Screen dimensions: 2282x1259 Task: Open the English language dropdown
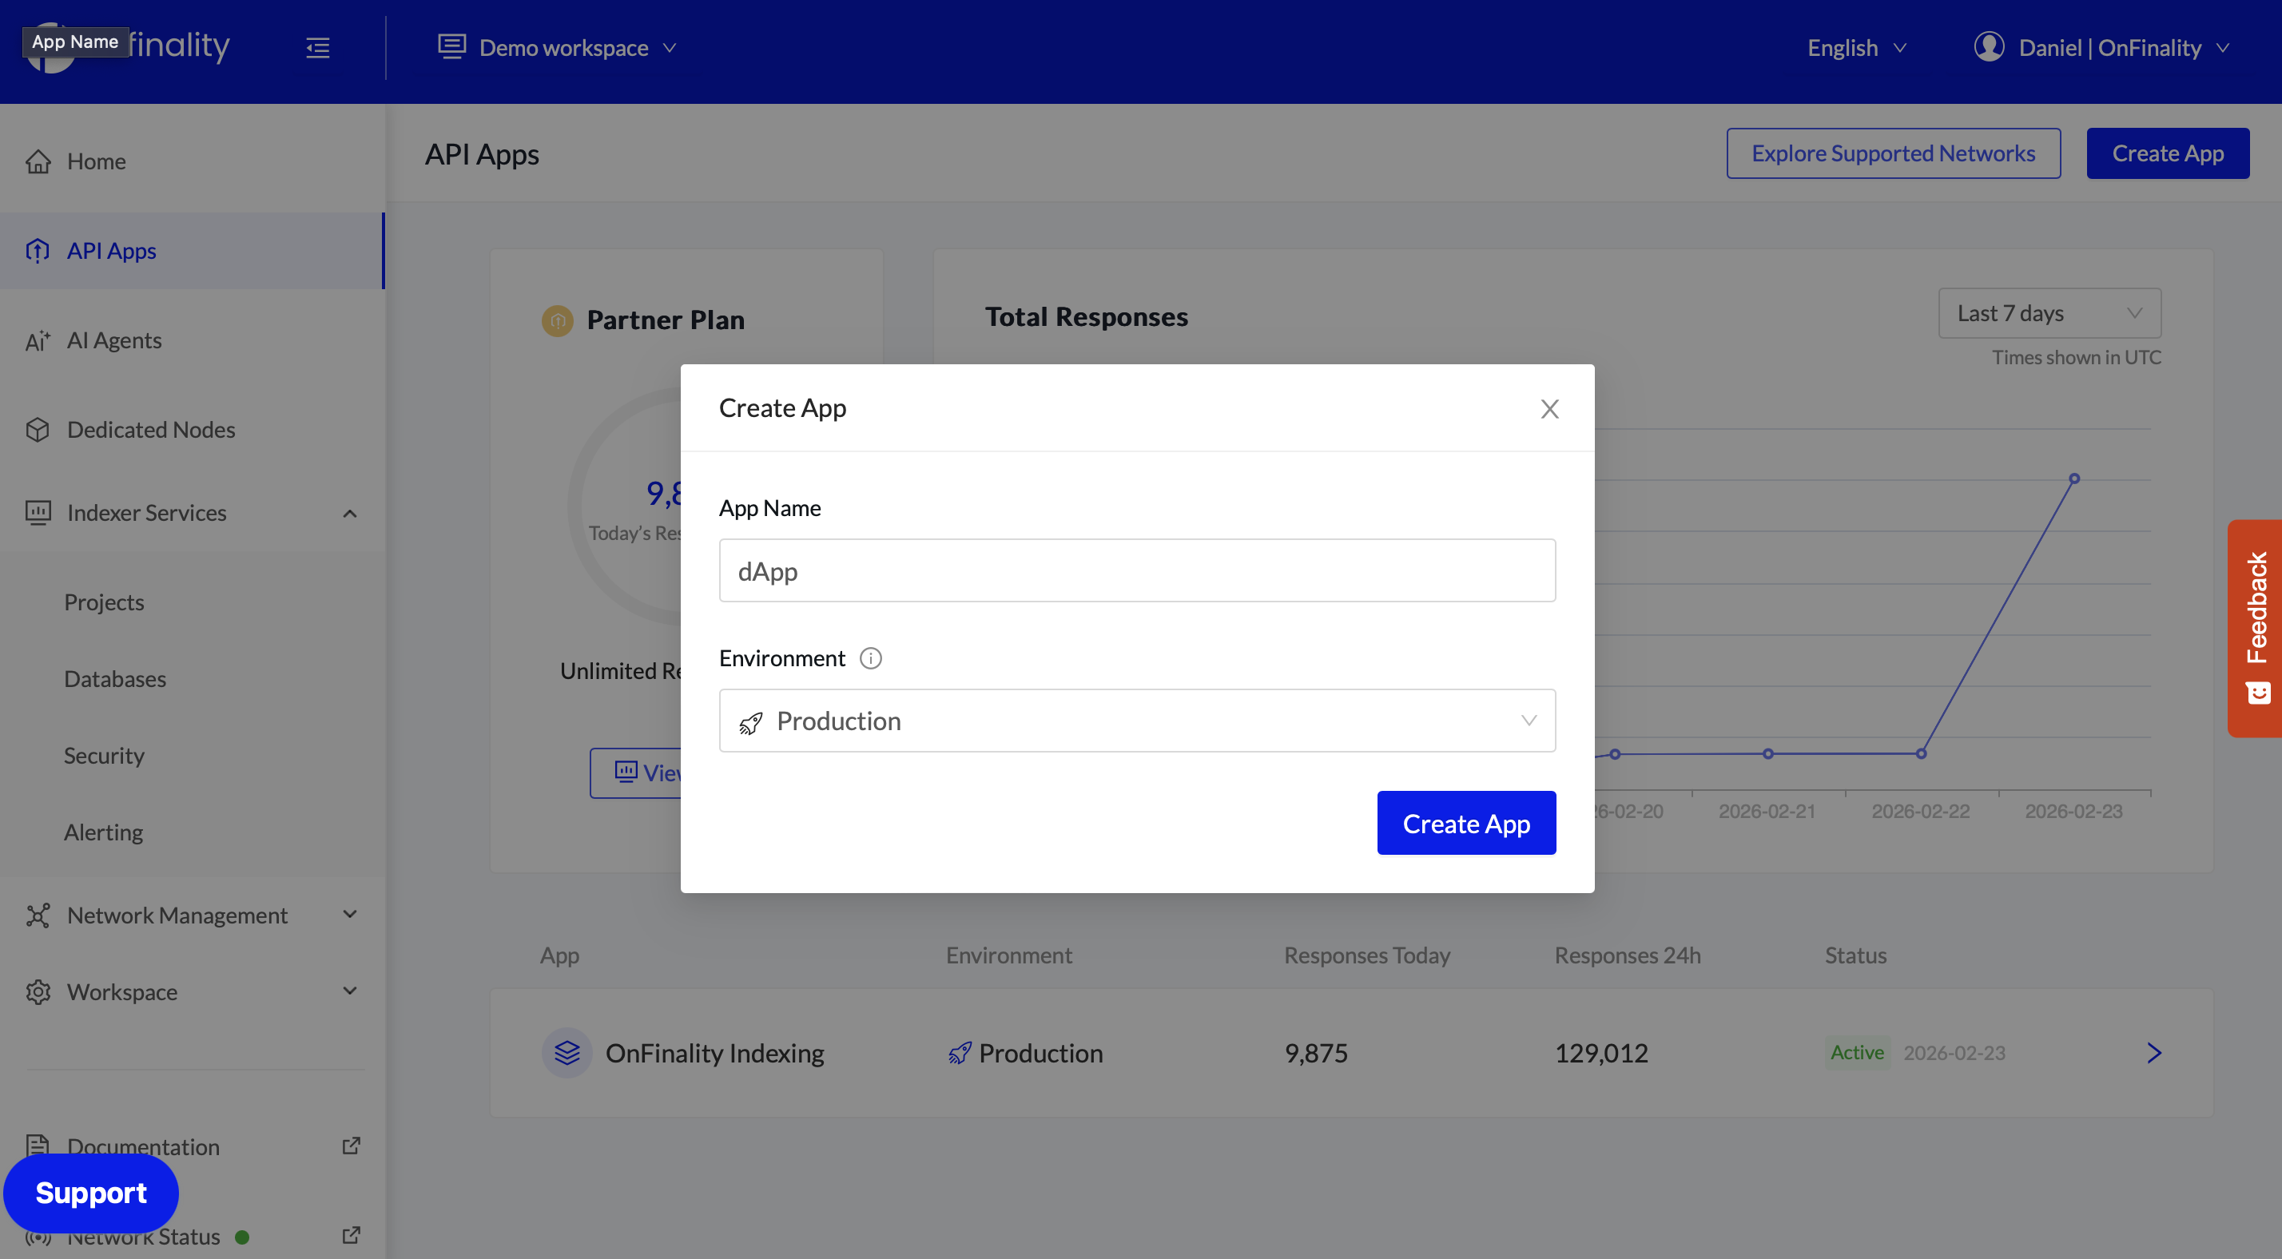1857,48
